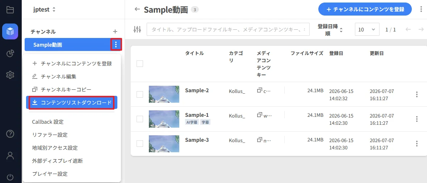This screenshot has width=427, height=183.
Task: Click the cube channel icon in sidebar
Action: click(x=10, y=31)
